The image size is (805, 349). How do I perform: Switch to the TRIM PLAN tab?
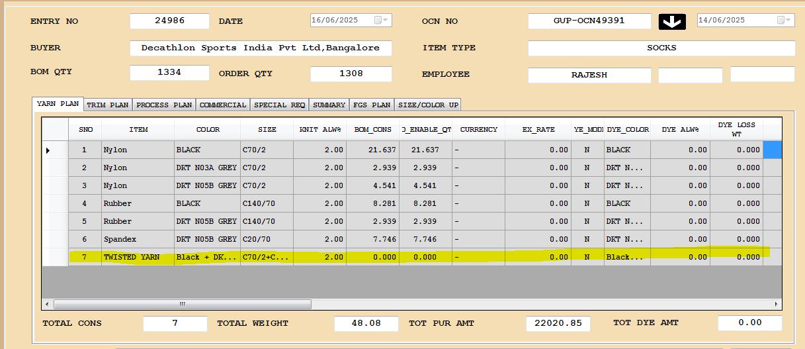tap(108, 105)
